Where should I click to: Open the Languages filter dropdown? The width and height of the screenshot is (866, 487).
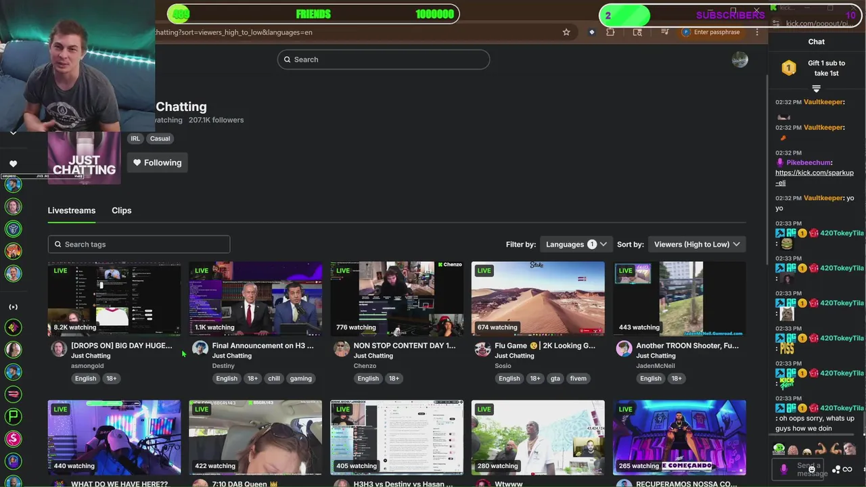576,244
